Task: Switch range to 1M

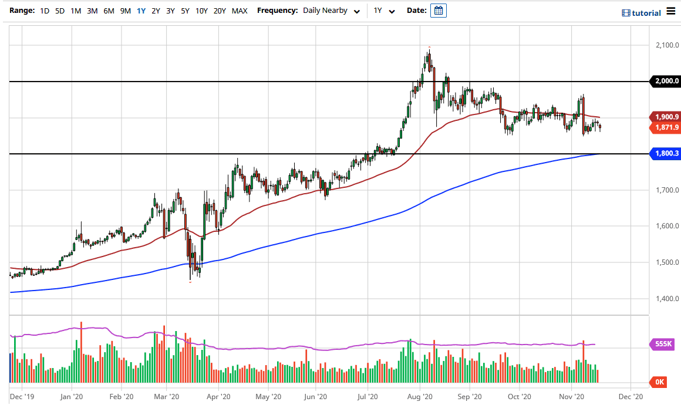Action: (76, 11)
